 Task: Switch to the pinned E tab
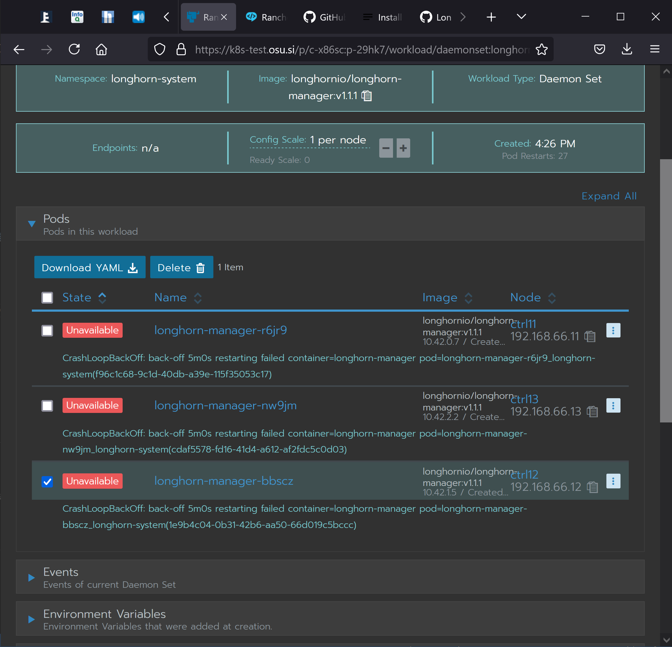click(x=46, y=17)
